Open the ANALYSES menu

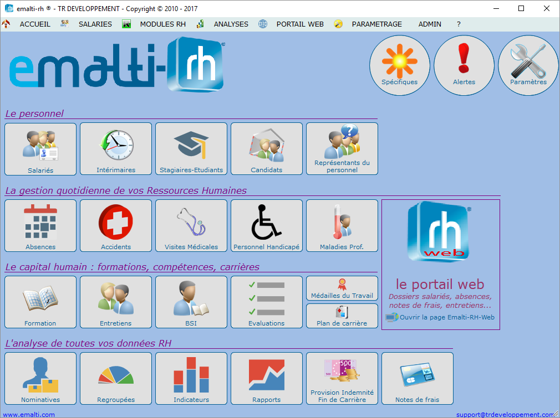[231, 24]
